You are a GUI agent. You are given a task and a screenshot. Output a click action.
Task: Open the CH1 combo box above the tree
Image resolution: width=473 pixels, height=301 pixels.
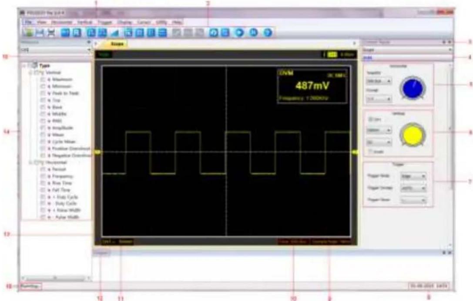[56, 50]
